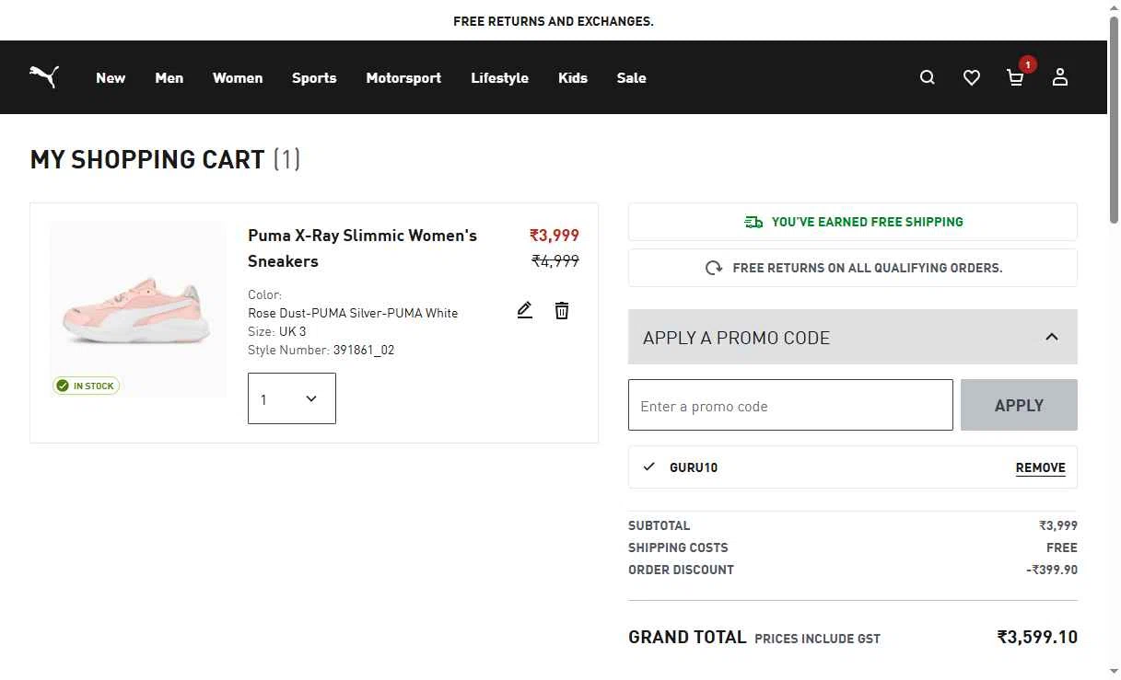This screenshot has height=680, width=1121.
Task: Click the free shipping truck icon
Action: pos(753,222)
